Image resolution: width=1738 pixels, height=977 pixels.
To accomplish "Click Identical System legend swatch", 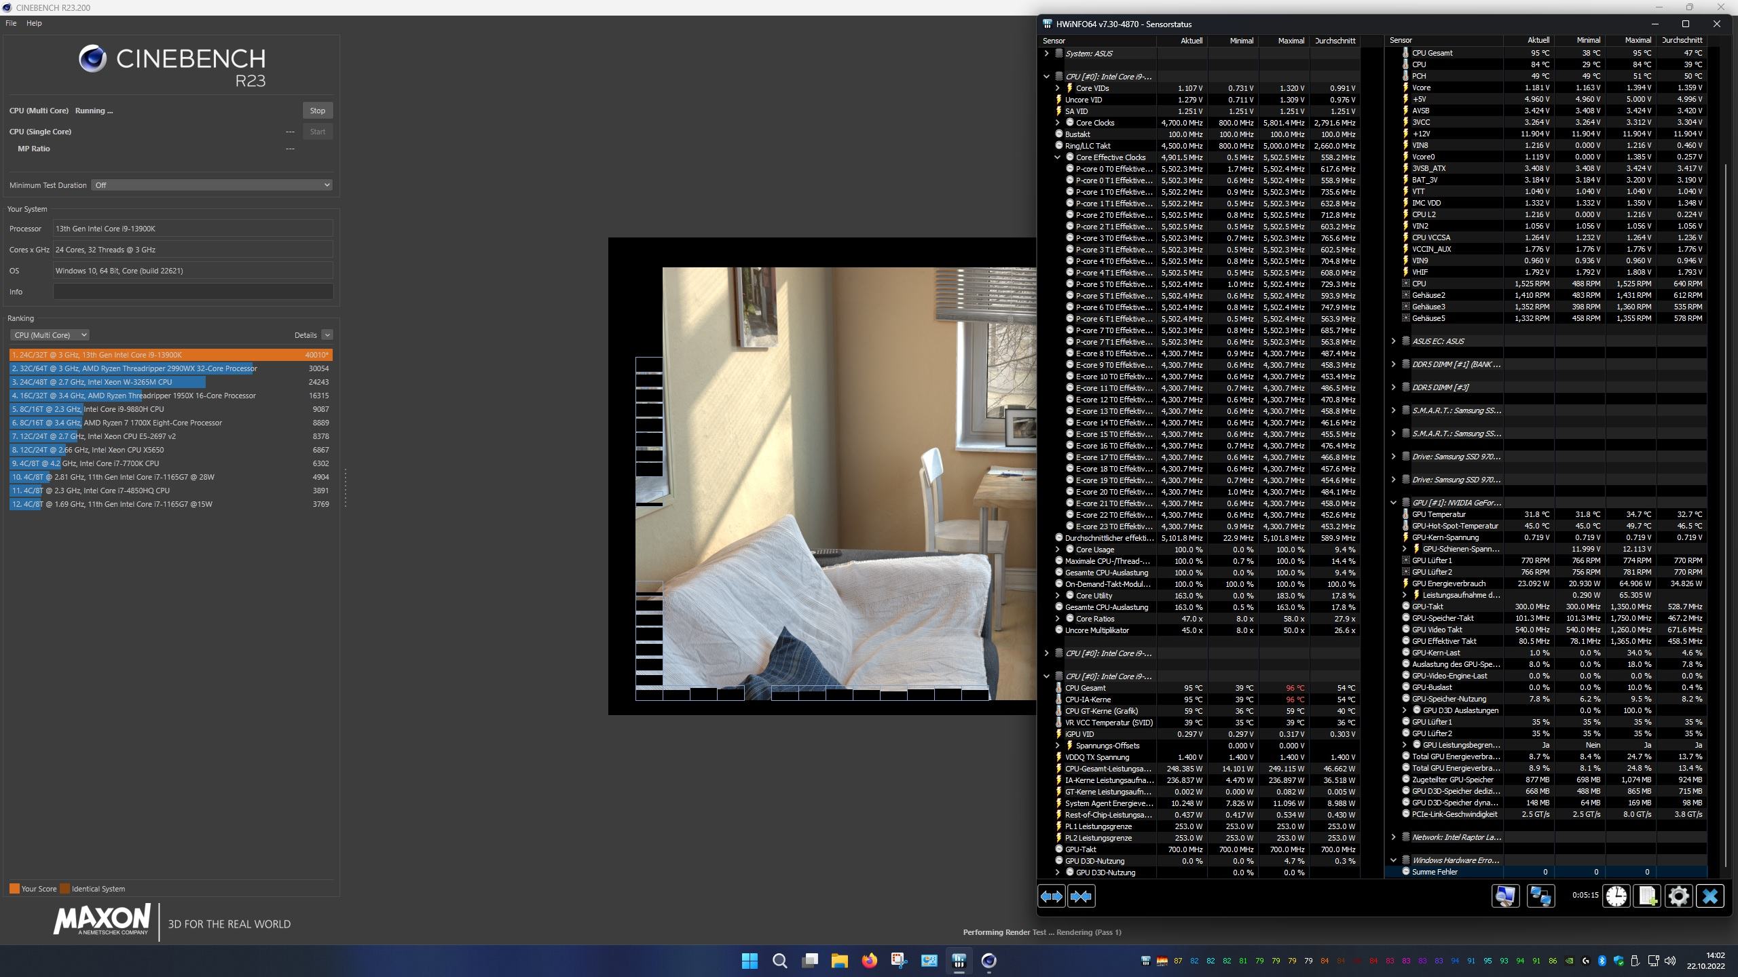I will point(64,889).
